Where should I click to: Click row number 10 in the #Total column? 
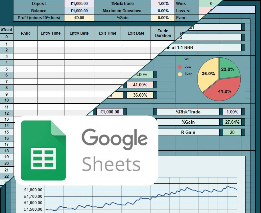pyautogui.click(x=7, y=100)
